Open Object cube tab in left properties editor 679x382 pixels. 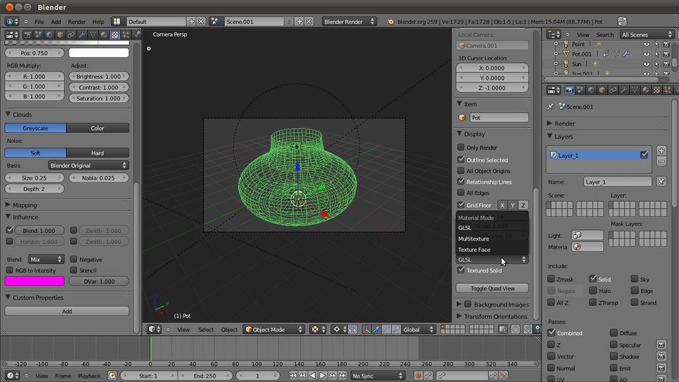[x=60, y=34]
